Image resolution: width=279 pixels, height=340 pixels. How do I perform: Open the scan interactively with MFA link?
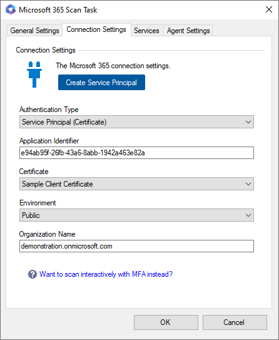tap(106, 274)
